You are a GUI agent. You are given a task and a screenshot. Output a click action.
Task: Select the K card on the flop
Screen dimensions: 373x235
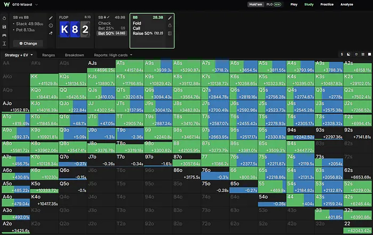coord(64,29)
